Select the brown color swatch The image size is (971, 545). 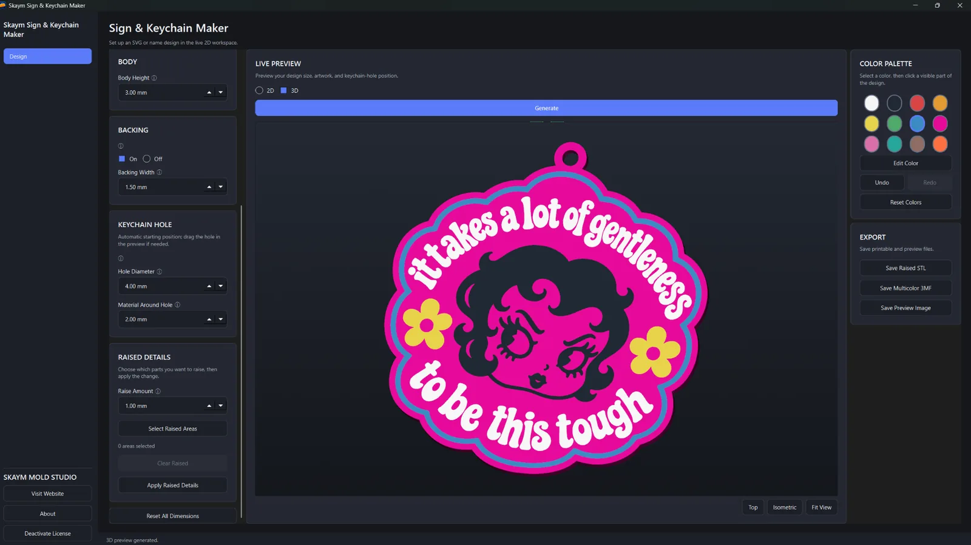[x=917, y=144]
